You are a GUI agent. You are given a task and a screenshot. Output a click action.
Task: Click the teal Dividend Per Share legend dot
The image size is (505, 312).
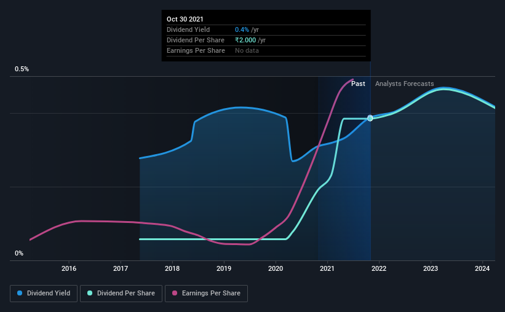(x=90, y=293)
